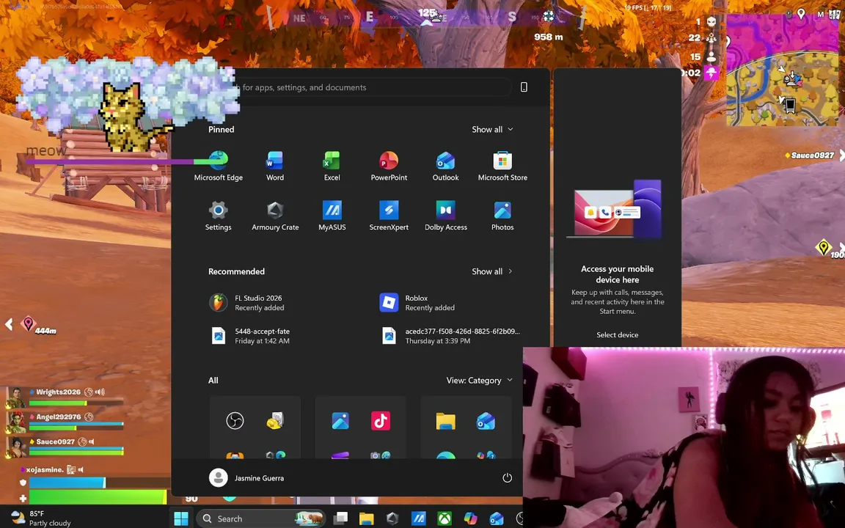Open Dolby Access in pinned apps
Screen dimensions: 845x528
(446, 216)
